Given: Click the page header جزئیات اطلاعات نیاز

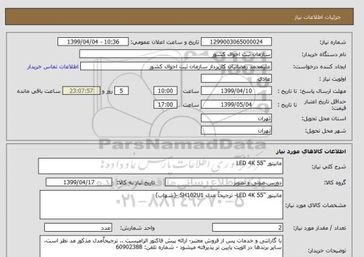Looking at the screenshot, I should (x=317, y=18).
